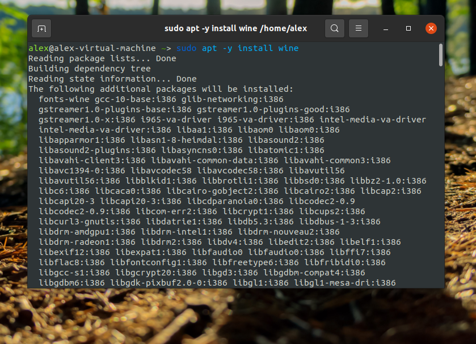Close the terminal with the orange button

431,28
